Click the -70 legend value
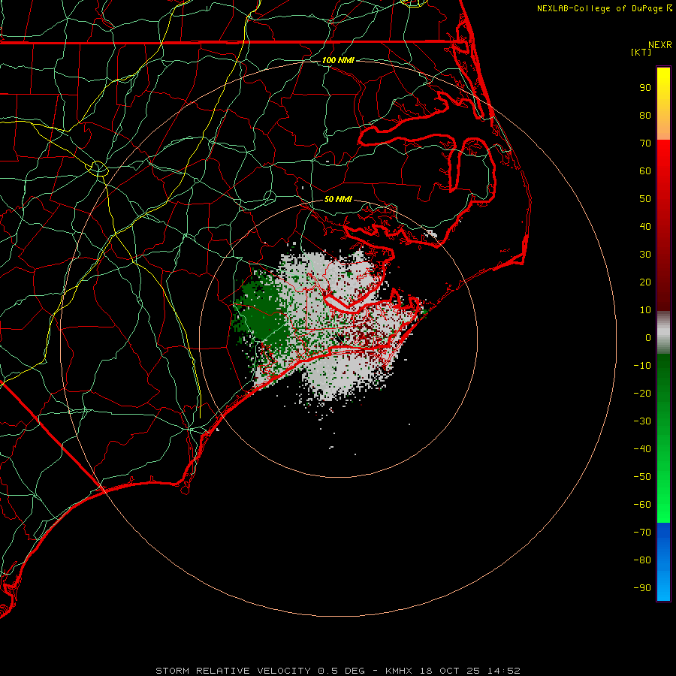676x676 pixels. (x=642, y=533)
